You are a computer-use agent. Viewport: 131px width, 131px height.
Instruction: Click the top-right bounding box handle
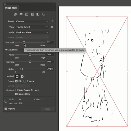point(128,17)
